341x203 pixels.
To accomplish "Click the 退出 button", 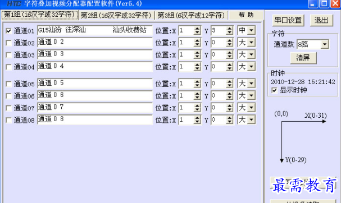I will pos(321,20).
